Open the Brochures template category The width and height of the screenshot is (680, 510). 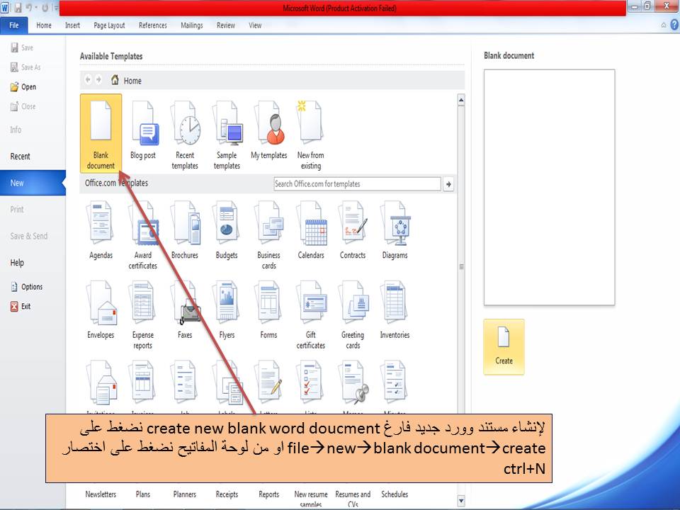(185, 229)
